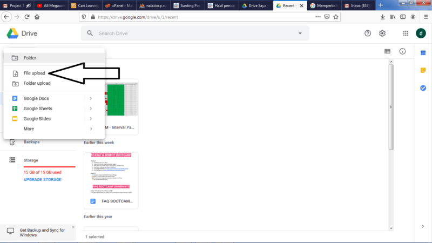432x243 pixels.
Task: Choose Folder in the New menu
Action: [54, 58]
